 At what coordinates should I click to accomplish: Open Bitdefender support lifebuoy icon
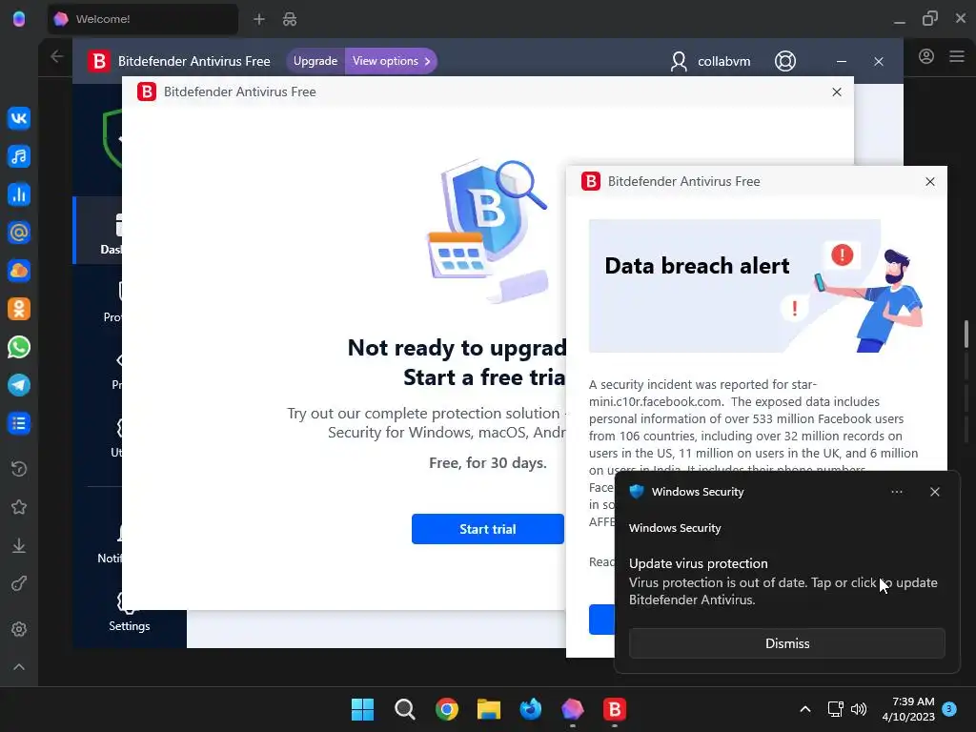(x=785, y=61)
